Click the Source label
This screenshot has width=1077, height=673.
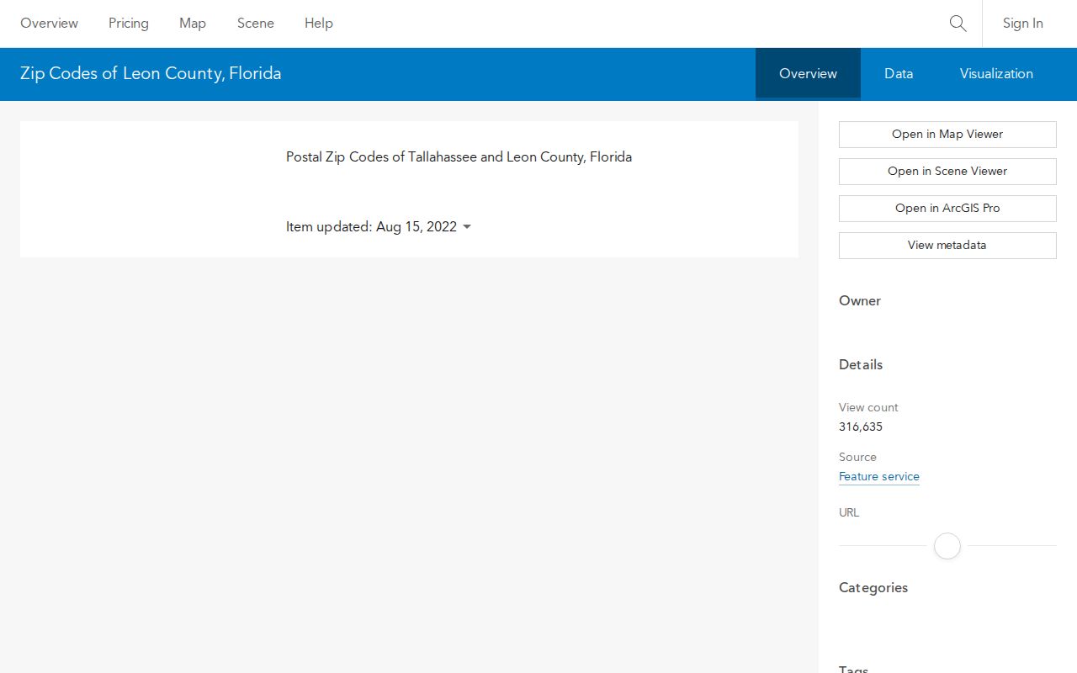coord(857,457)
